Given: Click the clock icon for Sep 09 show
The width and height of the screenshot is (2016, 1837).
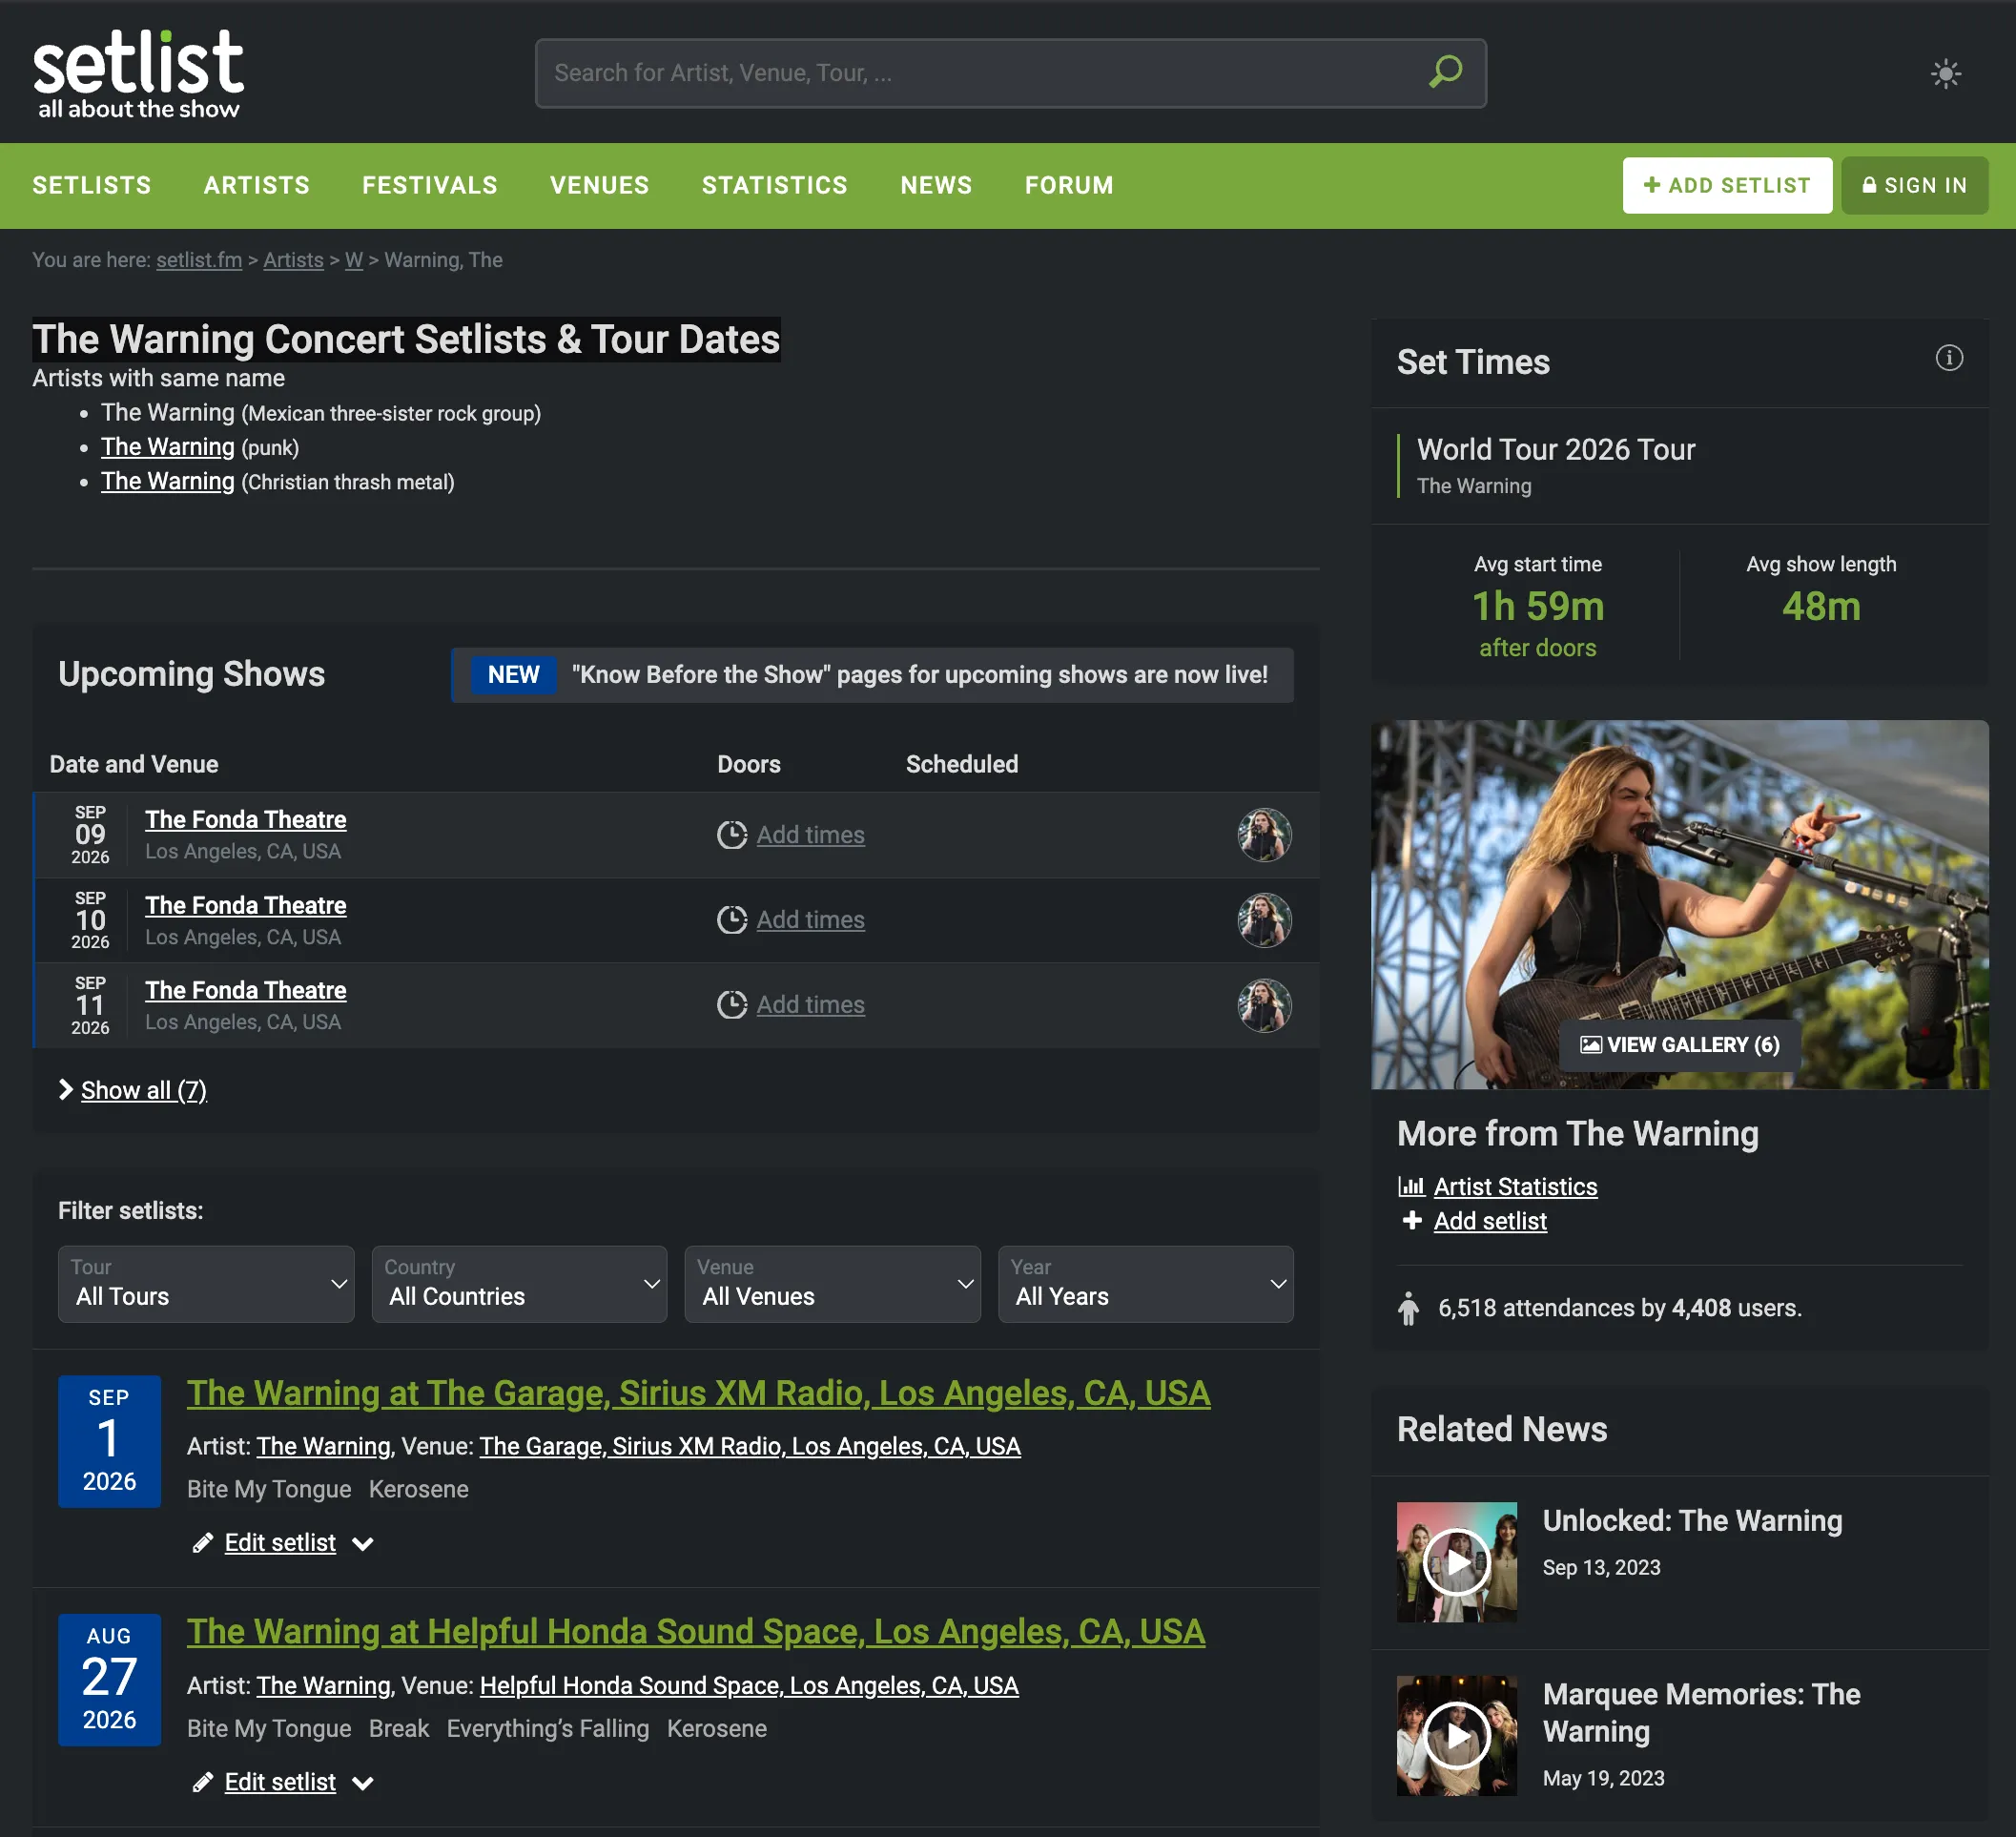Looking at the screenshot, I should 732,835.
